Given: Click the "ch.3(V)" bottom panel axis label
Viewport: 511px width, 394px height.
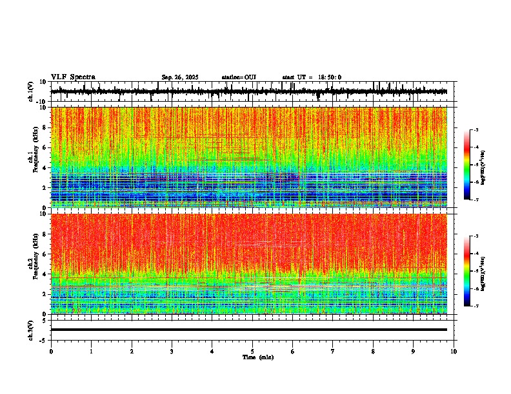Looking at the screenshot, I should coord(31,330).
